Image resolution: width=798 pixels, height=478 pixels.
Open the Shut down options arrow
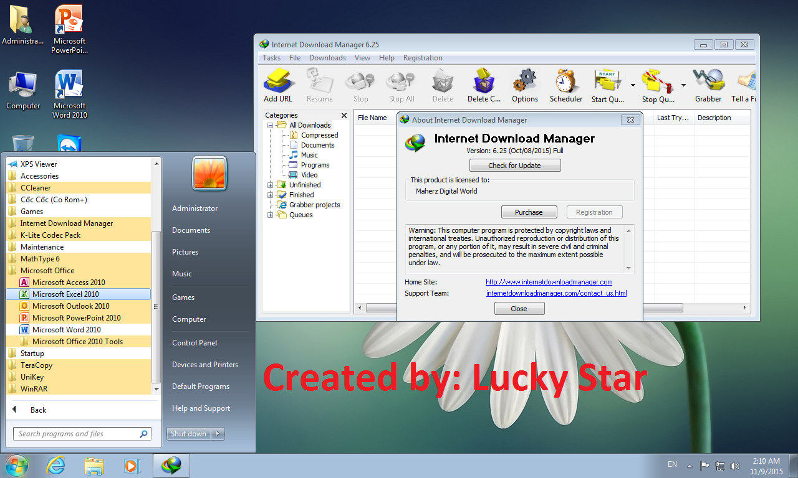point(218,434)
